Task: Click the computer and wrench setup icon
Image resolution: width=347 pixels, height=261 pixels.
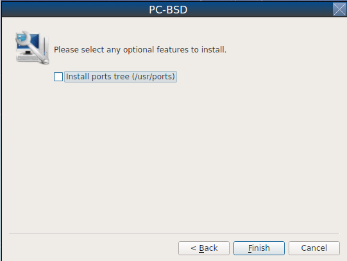Action: pyautogui.click(x=32, y=47)
